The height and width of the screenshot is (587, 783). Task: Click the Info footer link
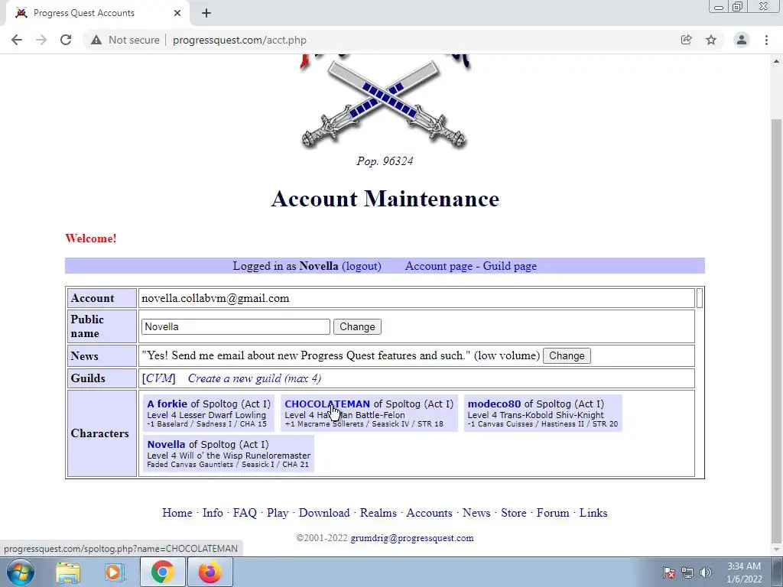click(213, 513)
